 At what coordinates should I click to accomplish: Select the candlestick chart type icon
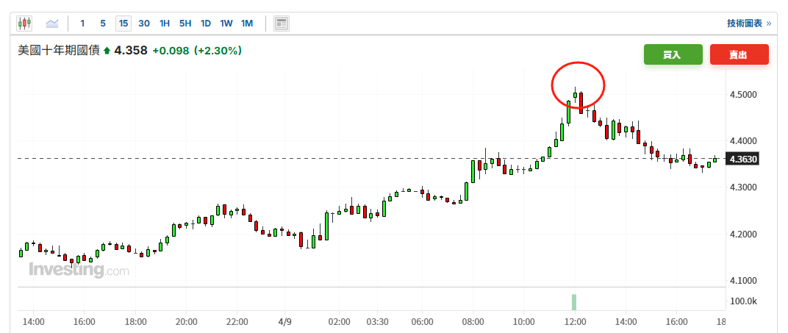point(25,24)
